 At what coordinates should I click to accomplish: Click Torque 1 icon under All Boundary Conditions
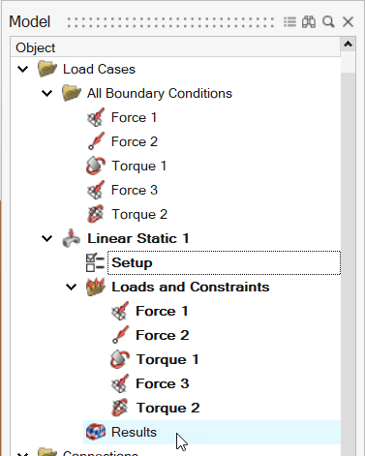96,166
